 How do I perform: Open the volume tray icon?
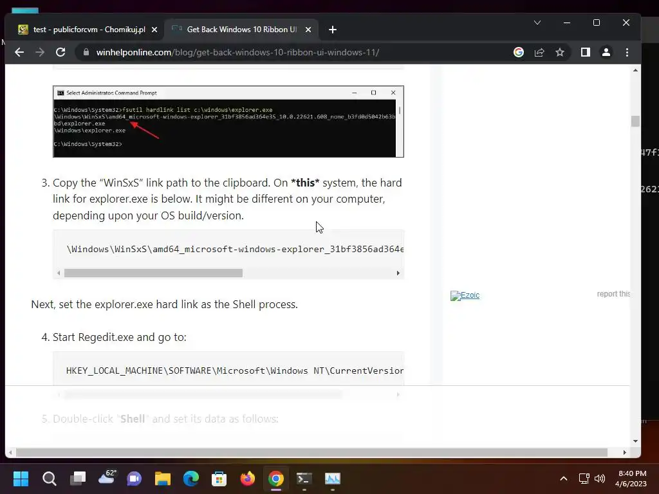click(600, 479)
